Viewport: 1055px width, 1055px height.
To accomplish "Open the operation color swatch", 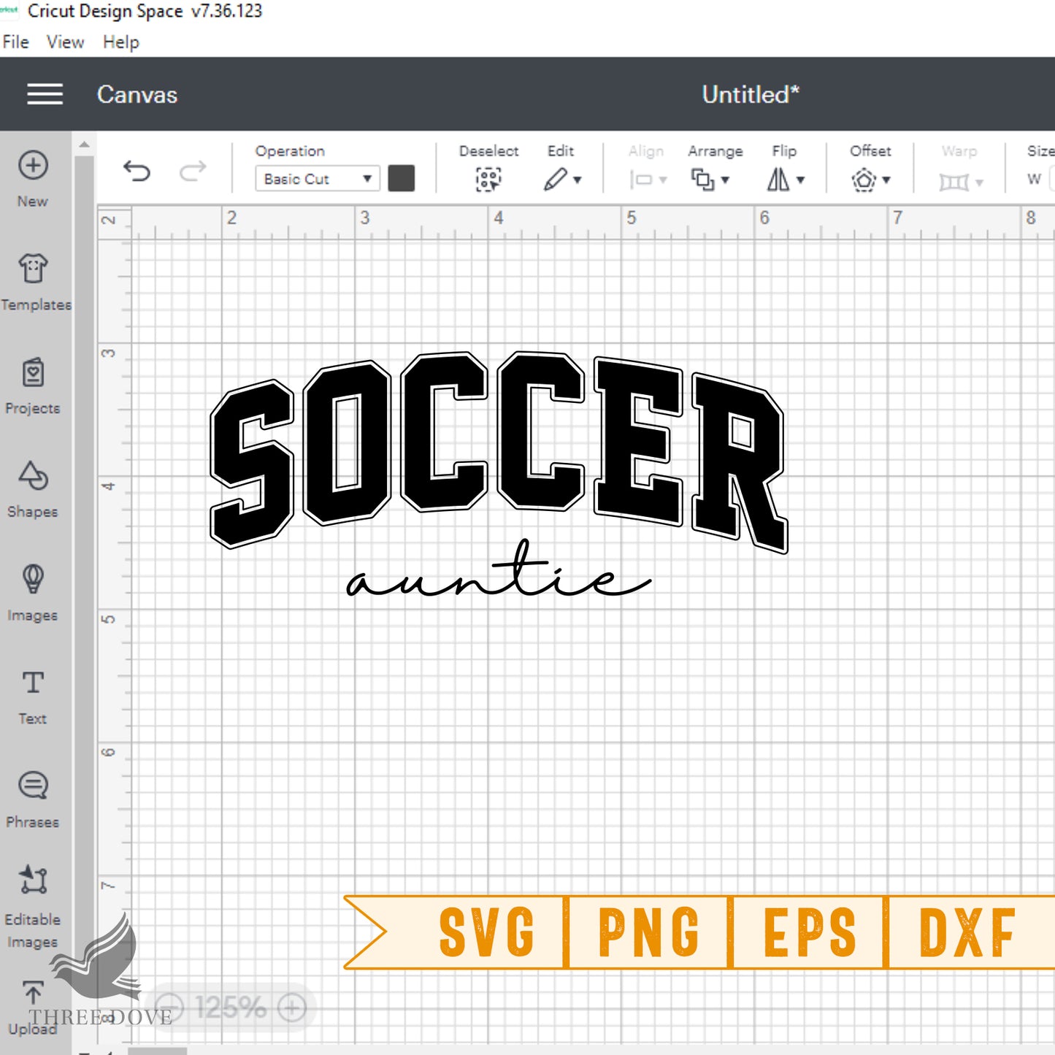I will (402, 178).
